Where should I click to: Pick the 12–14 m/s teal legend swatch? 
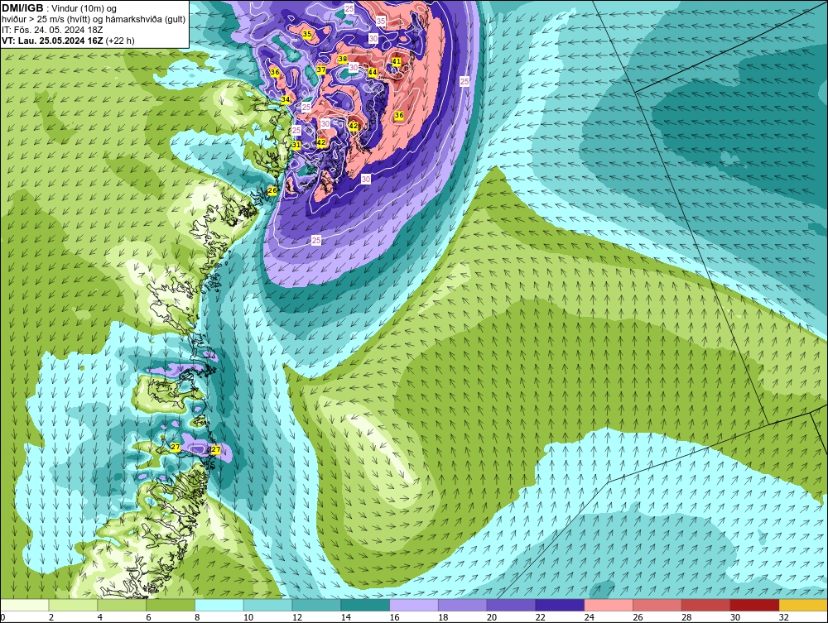316,605
